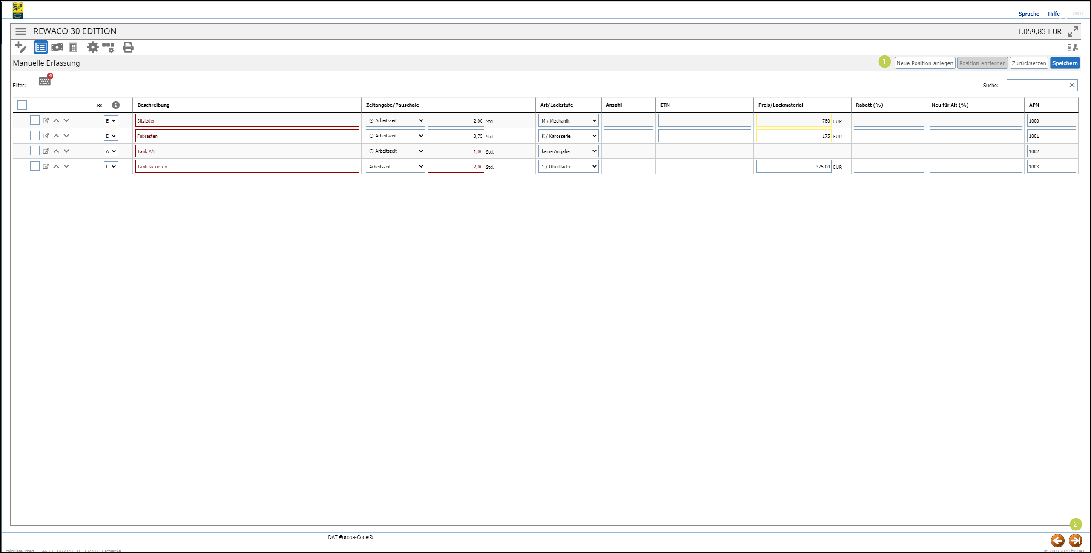Open RC dropdown for Tank A/E row

click(111, 151)
